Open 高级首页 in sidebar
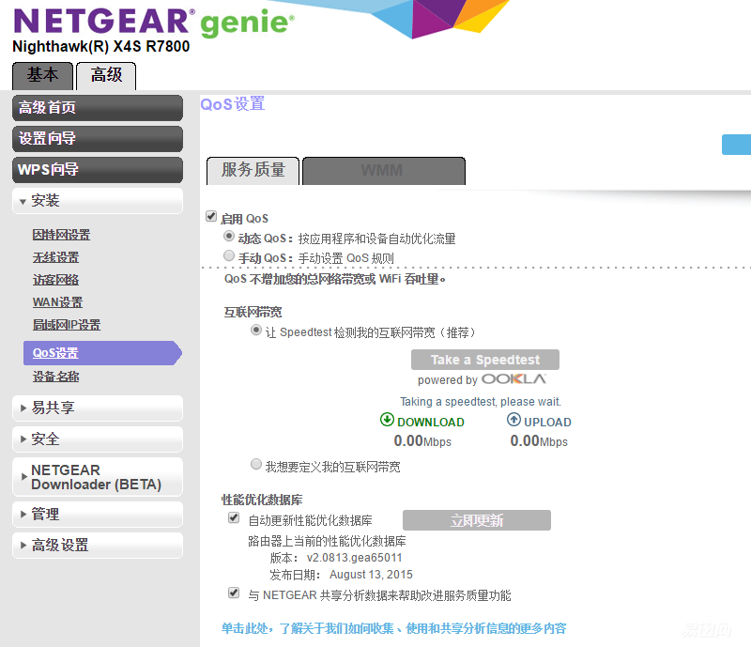Screen dimensions: 751x647 (98, 108)
